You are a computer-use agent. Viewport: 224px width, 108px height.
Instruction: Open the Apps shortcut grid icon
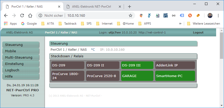[x=6, y=24]
